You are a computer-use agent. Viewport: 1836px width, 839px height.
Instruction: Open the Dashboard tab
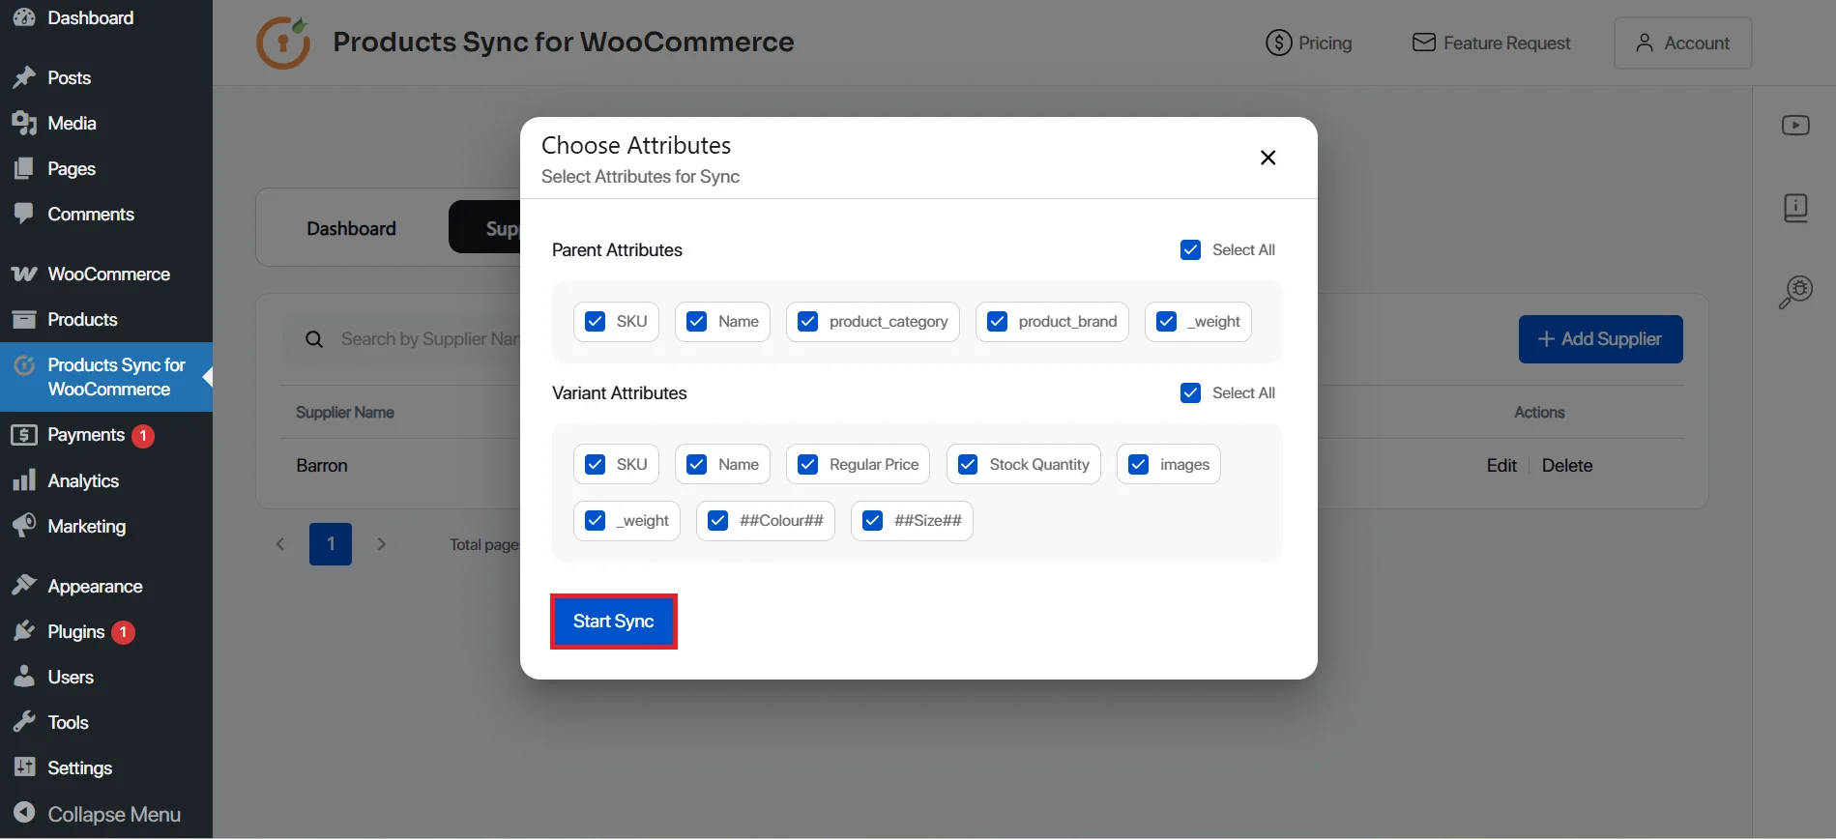352,228
